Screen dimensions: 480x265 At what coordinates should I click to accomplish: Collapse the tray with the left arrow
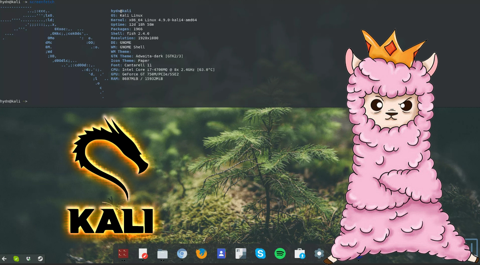[x=5, y=259]
